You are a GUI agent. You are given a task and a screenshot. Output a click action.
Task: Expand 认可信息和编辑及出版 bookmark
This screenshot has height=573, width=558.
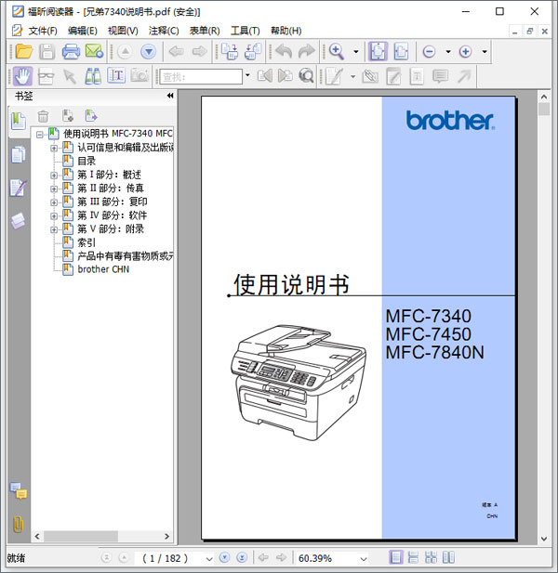coord(54,148)
